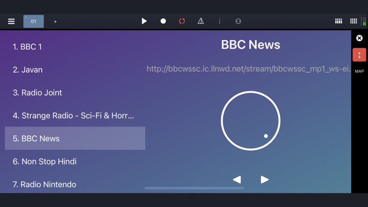Click the horizontal scroll bar at the bottom
This screenshot has width=368, height=207.
click(194, 188)
